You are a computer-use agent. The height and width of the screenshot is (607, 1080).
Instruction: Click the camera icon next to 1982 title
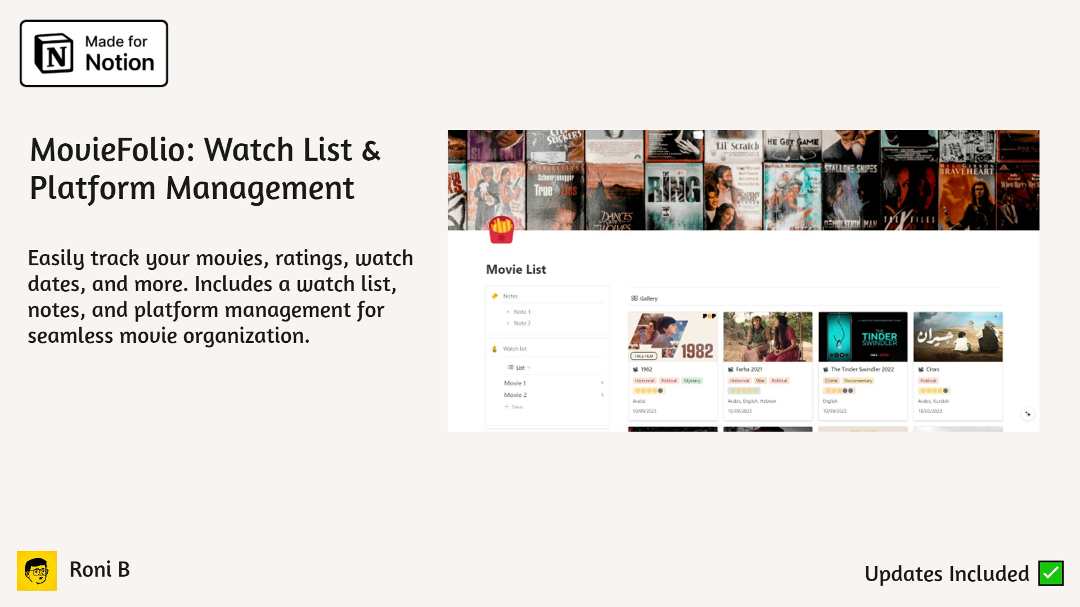click(636, 369)
